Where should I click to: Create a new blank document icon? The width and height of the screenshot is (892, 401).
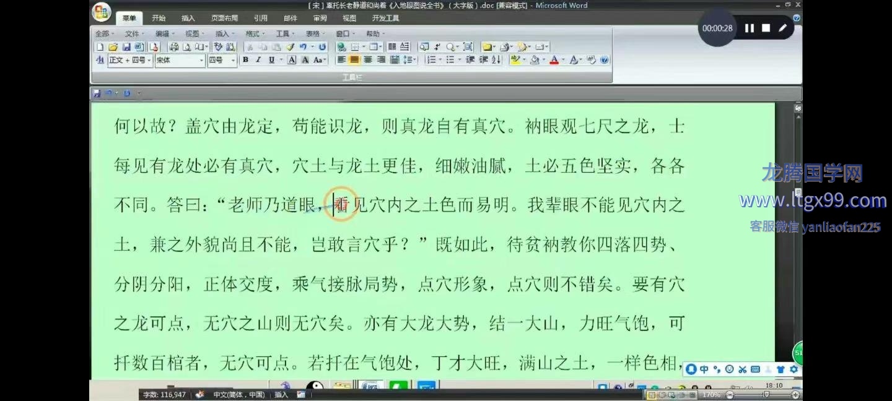point(100,47)
